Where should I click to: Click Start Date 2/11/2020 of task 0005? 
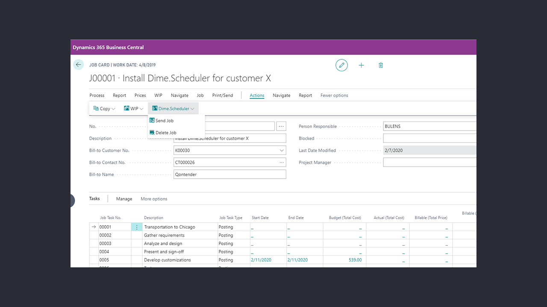coord(261,260)
